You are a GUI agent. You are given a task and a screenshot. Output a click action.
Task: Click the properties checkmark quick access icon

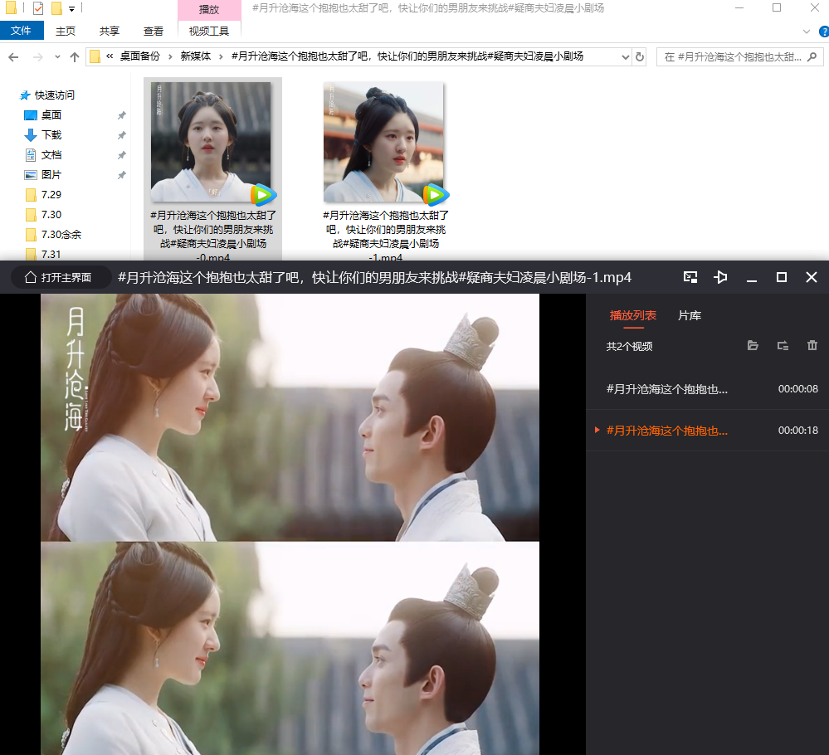pyautogui.click(x=38, y=8)
